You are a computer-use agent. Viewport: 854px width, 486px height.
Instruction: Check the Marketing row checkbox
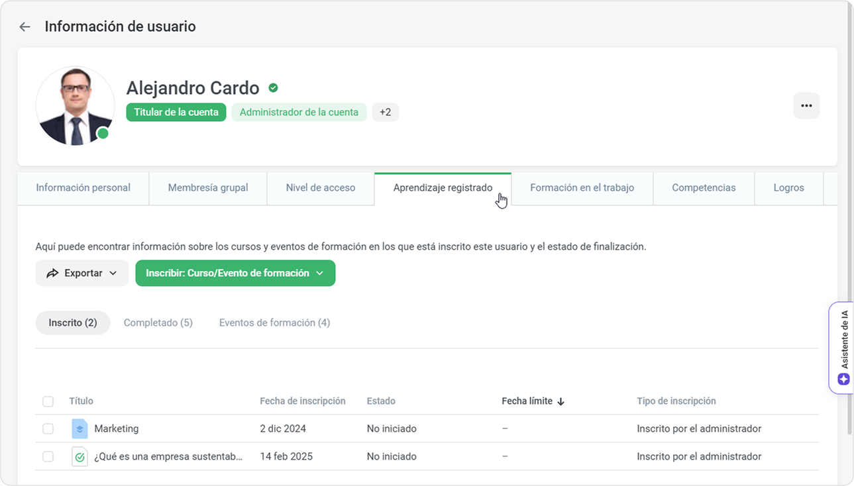pos(48,429)
